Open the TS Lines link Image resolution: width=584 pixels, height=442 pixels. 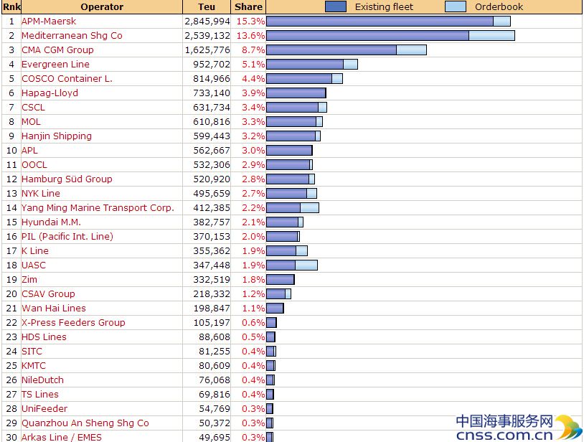coord(40,395)
